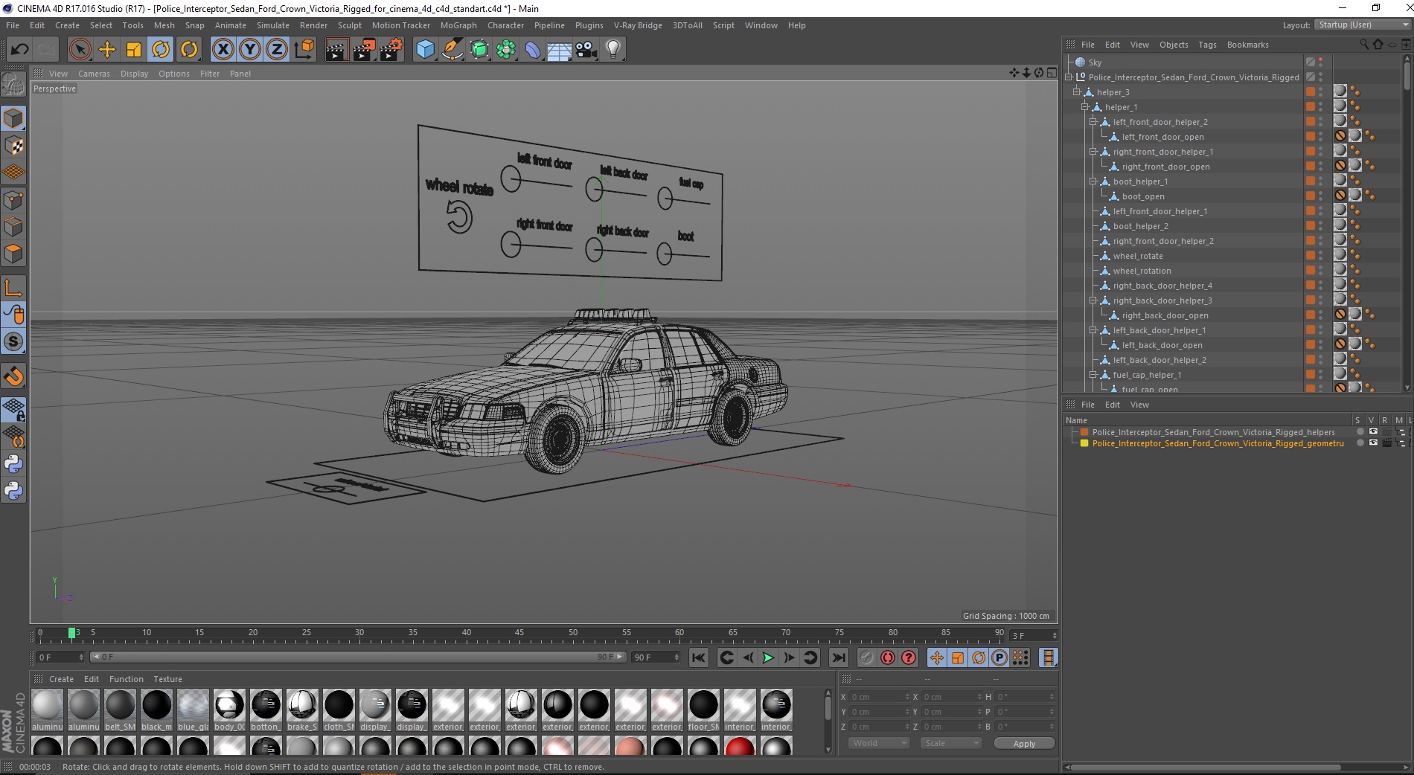Toggle Autokeying button
Image resolution: width=1414 pixels, height=775 pixels.
coord(887,657)
